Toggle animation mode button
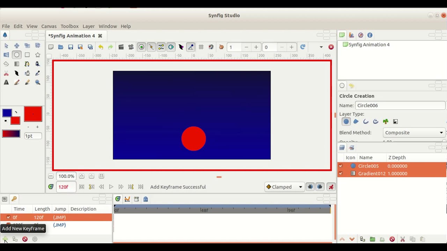Image resolution: width=447 pixels, height=251 pixels. (331, 187)
